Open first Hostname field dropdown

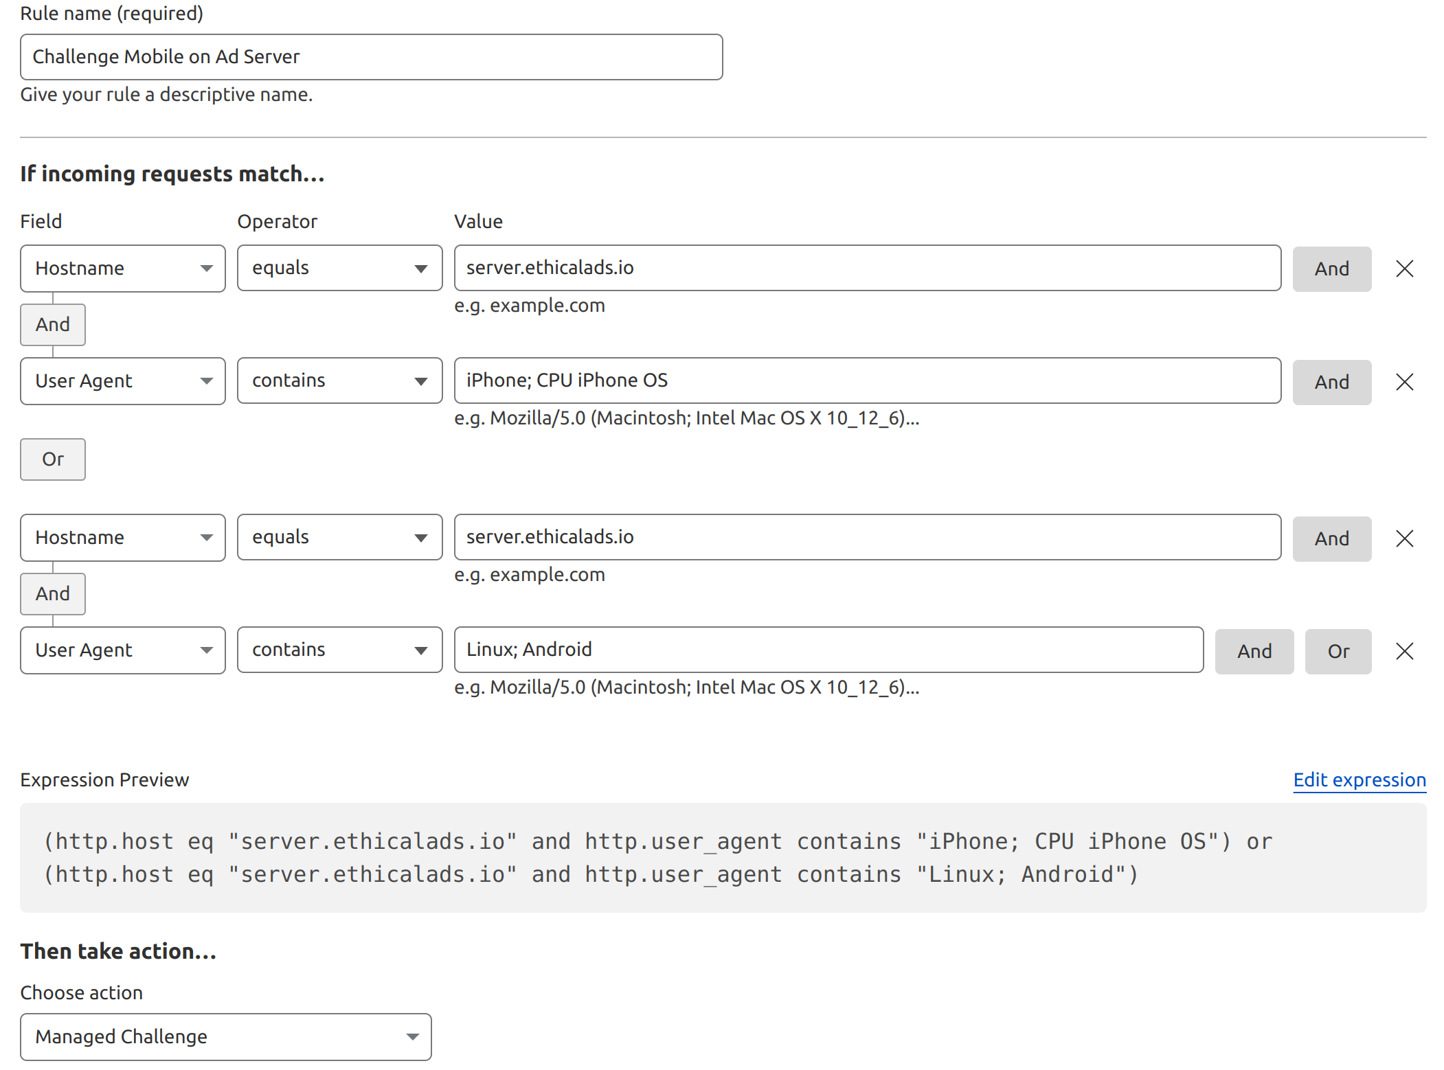[x=123, y=269]
